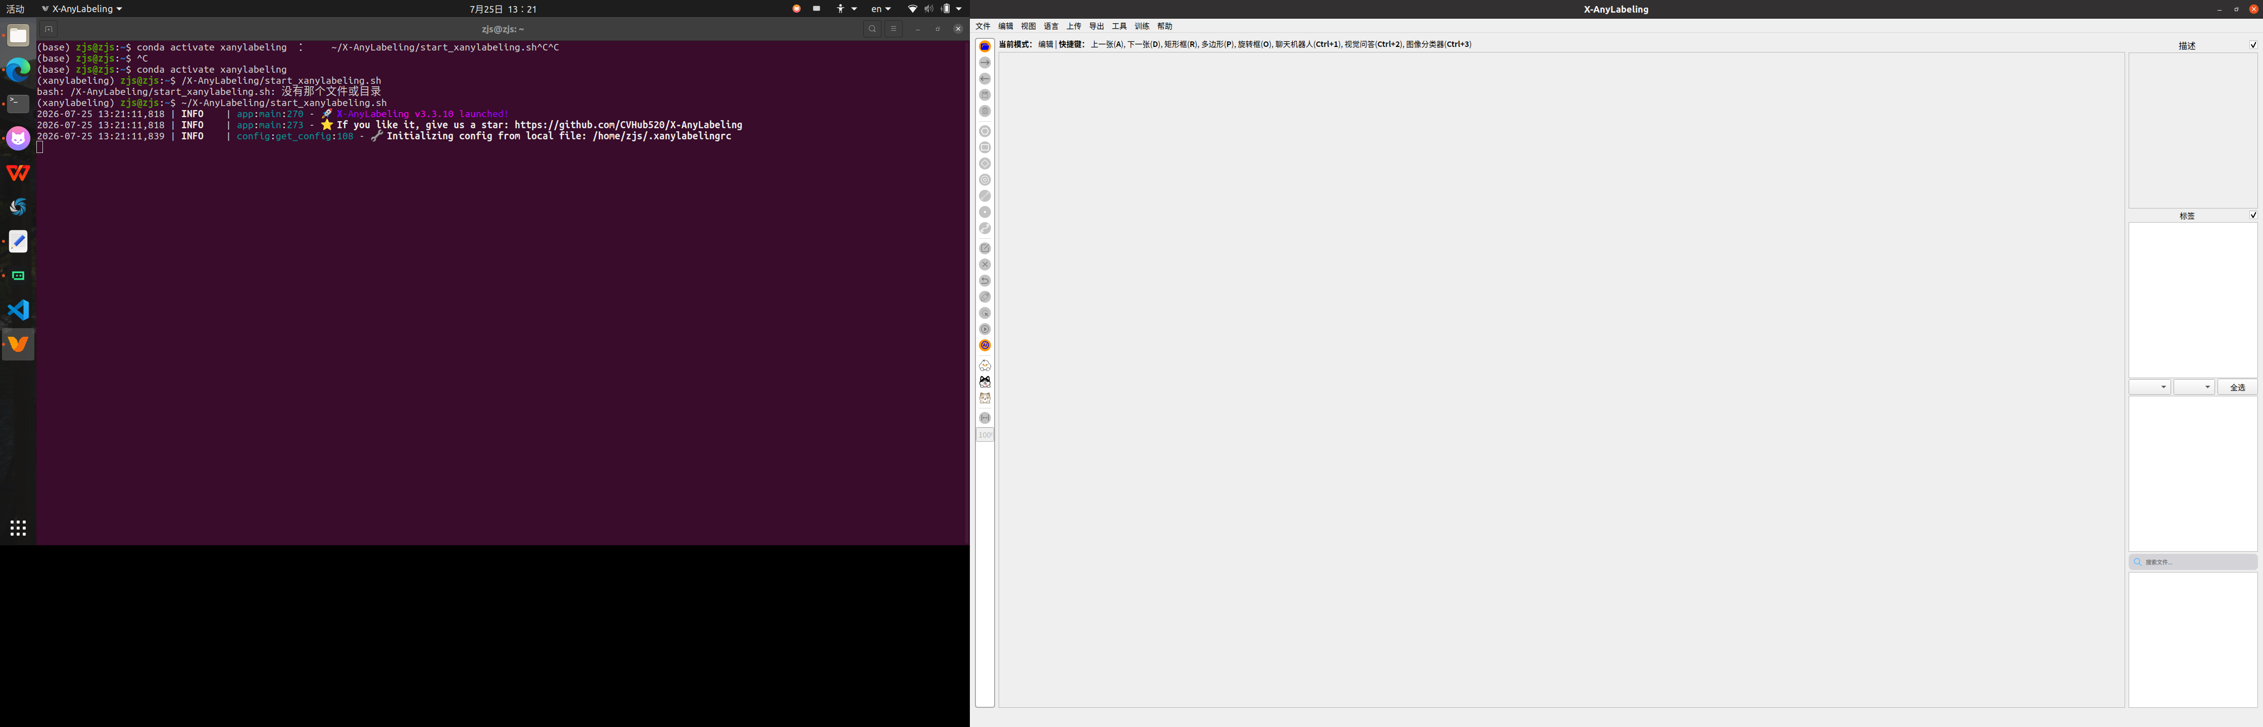Click the 全选 button
The image size is (2263, 727).
point(2237,387)
